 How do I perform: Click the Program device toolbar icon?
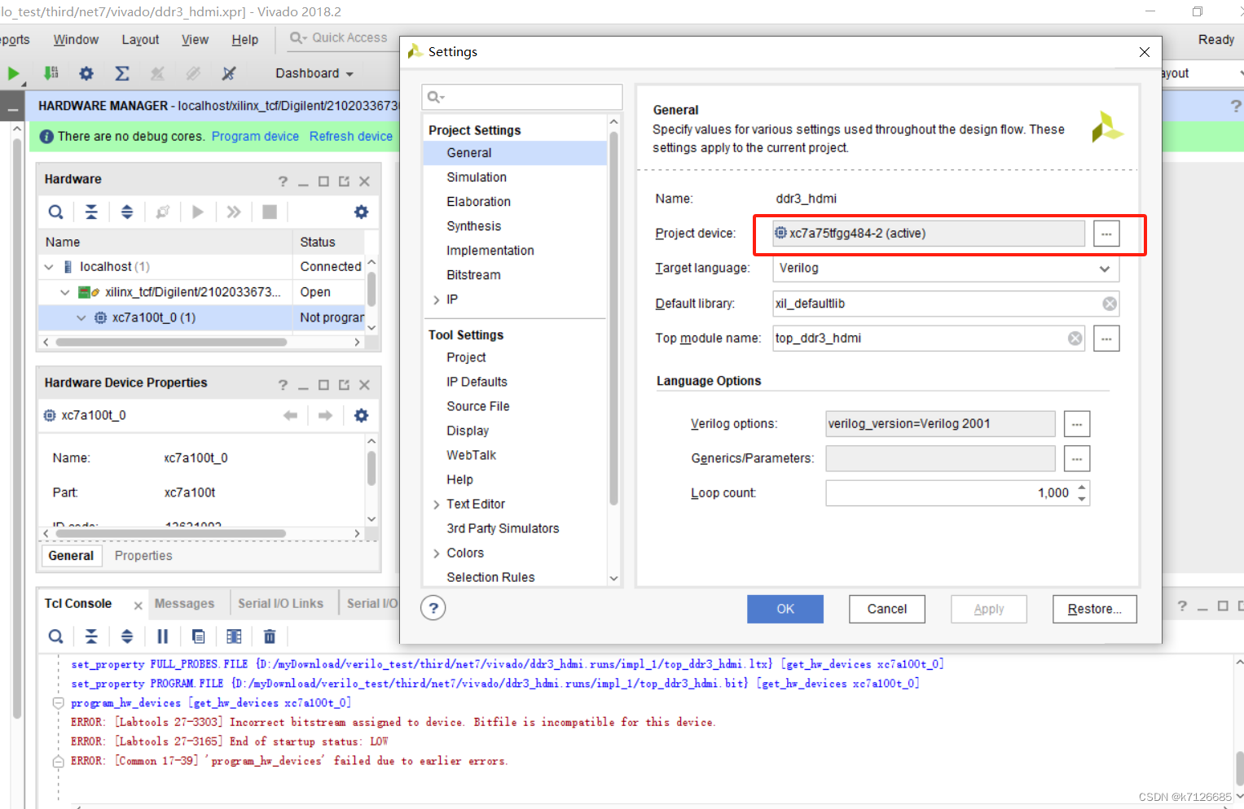[51, 73]
